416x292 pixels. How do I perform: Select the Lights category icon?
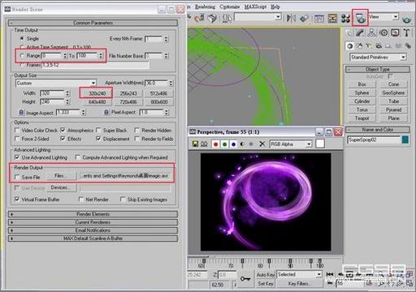coord(369,45)
